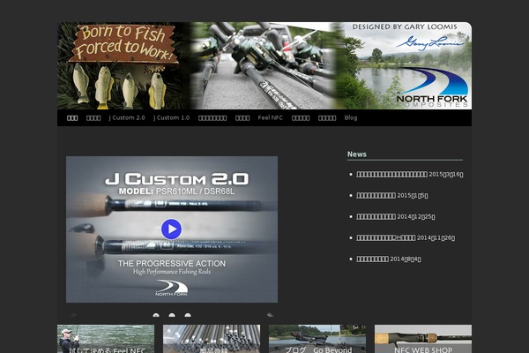Screen dimensions: 529x353
Task: Open the news link dated 2014 11/26
Action: 385,237
